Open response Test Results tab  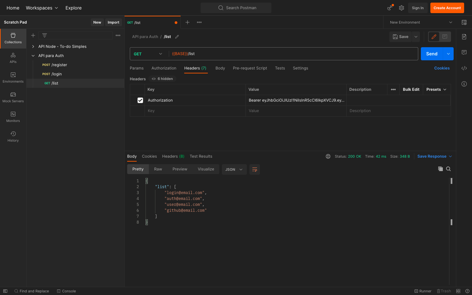201,156
